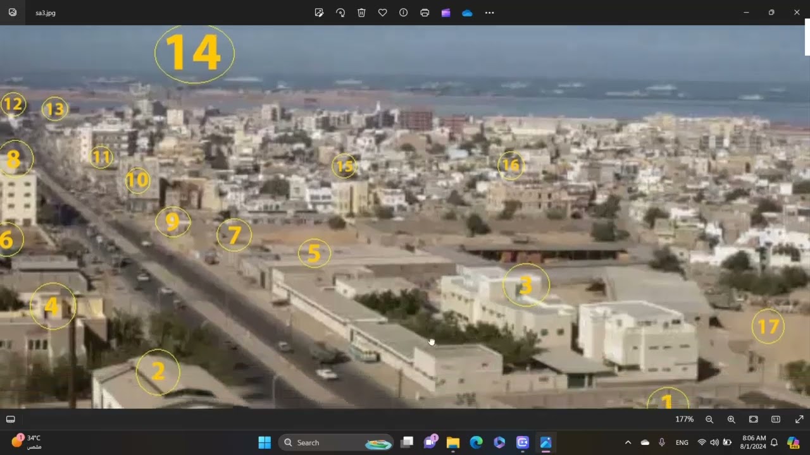Add photo to favorites with heart icon
810x455 pixels.
382,13
